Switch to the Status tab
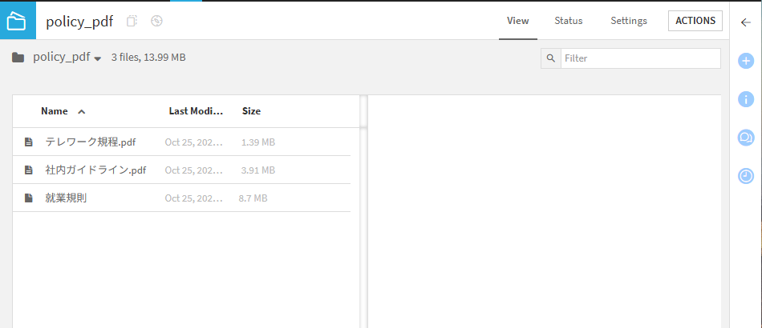The width and height of the screenshot is (762, 328). (x=568, y=21)
